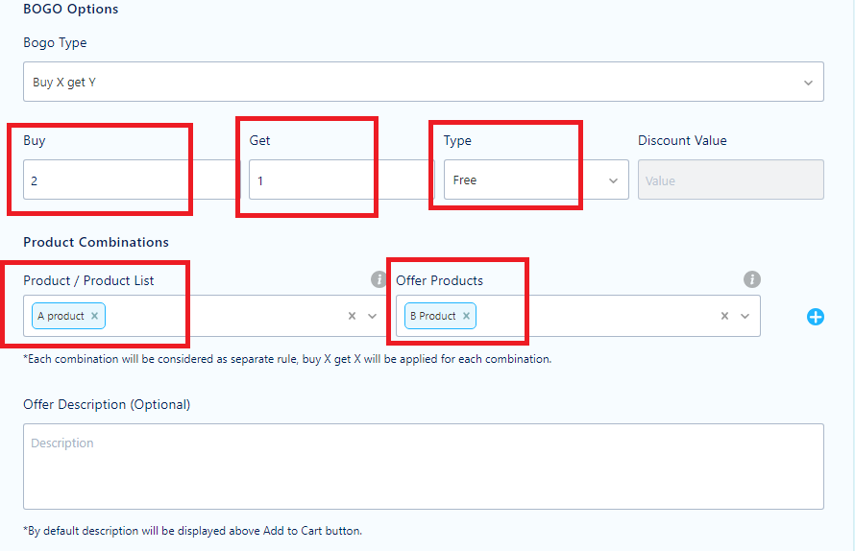Clear all selections in Product List field
The width and height of the screenshot is (855, 551).
(353, 316)
